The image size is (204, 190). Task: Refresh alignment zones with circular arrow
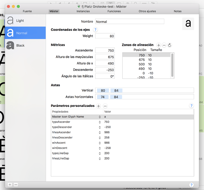coord(170,45)
